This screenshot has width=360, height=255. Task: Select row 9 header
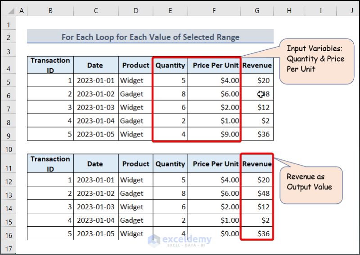tap(9, 134)
